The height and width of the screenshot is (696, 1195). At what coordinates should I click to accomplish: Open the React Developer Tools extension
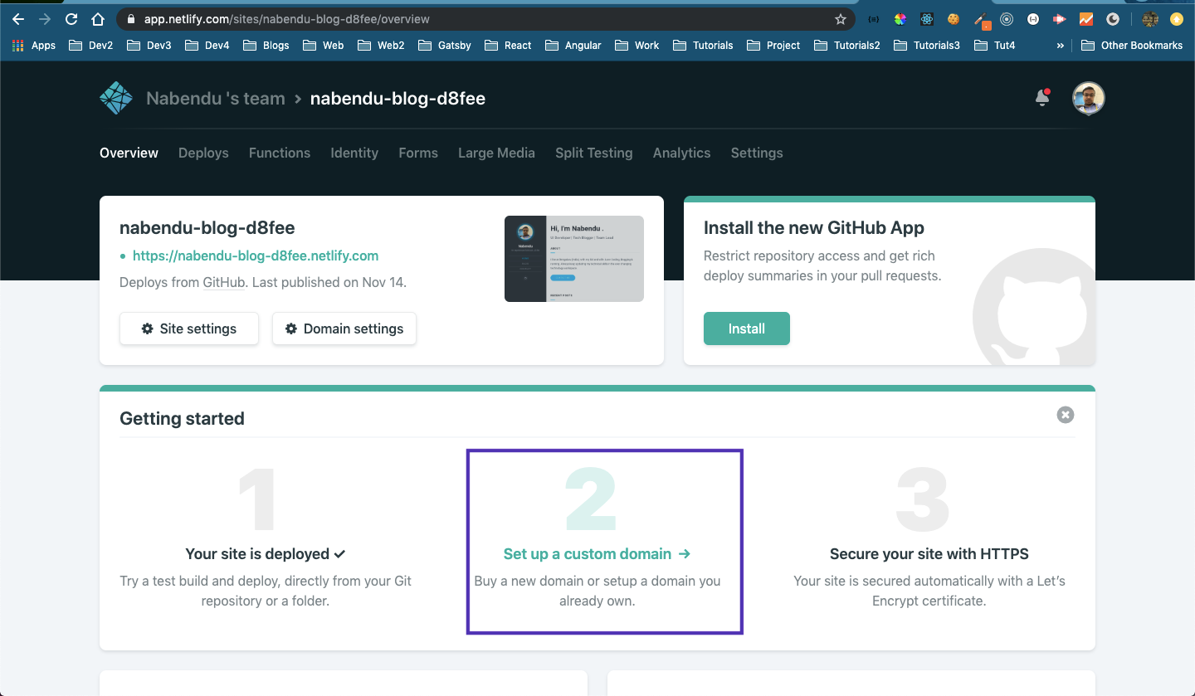(x=927, y=19)
